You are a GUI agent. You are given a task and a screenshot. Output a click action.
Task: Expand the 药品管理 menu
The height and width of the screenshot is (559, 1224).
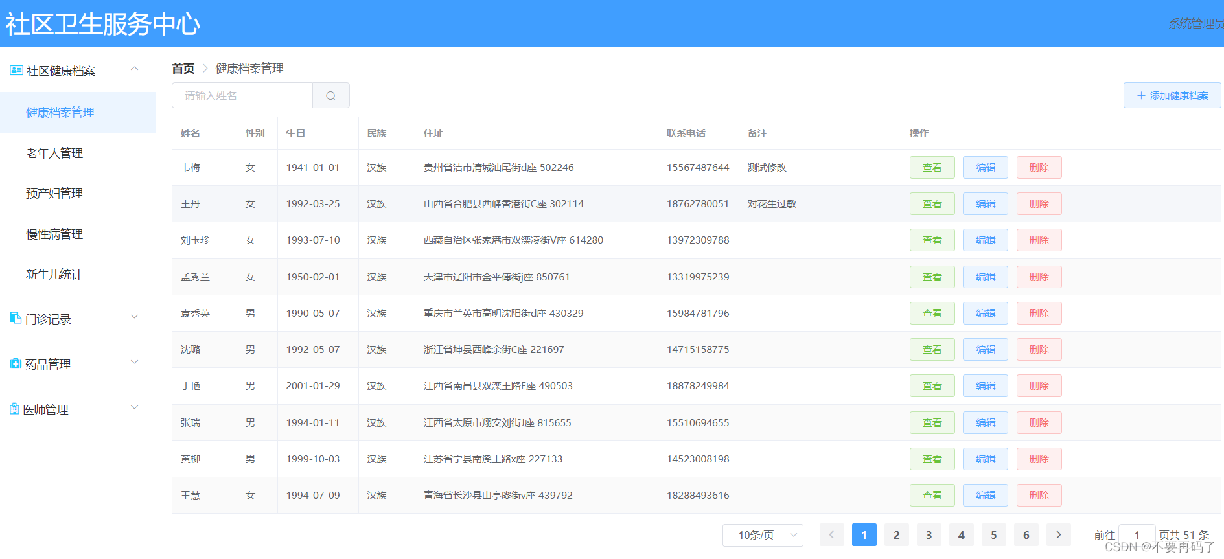[135, 362]
